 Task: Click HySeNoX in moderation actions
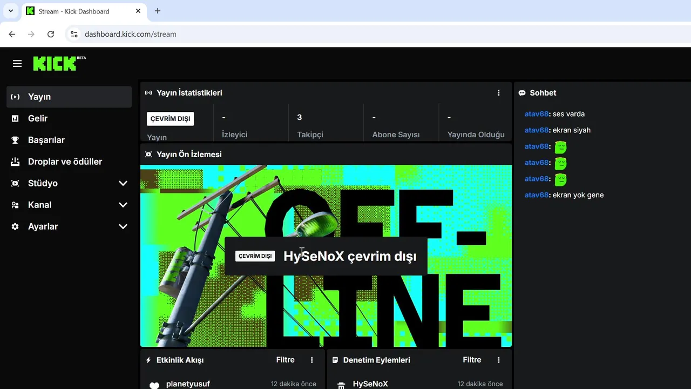click(370, 384)
